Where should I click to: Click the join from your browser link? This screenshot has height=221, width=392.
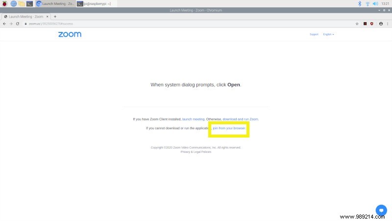tap(229, 128)
